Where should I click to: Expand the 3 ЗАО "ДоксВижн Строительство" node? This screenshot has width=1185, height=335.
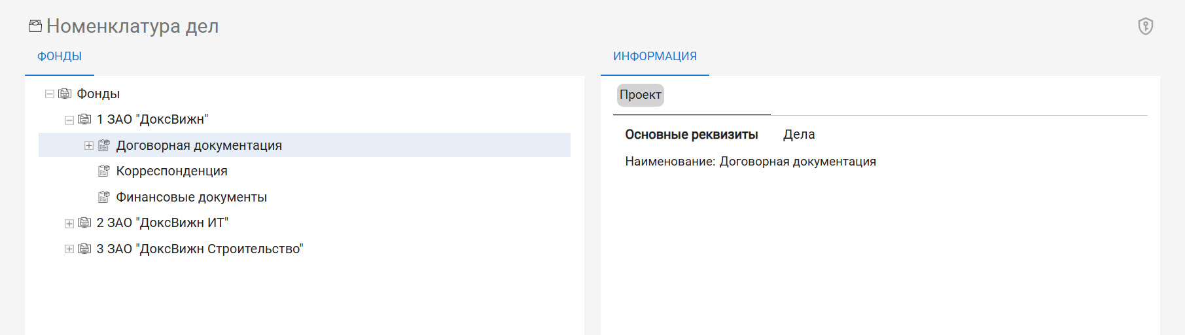tap(69, 249)
